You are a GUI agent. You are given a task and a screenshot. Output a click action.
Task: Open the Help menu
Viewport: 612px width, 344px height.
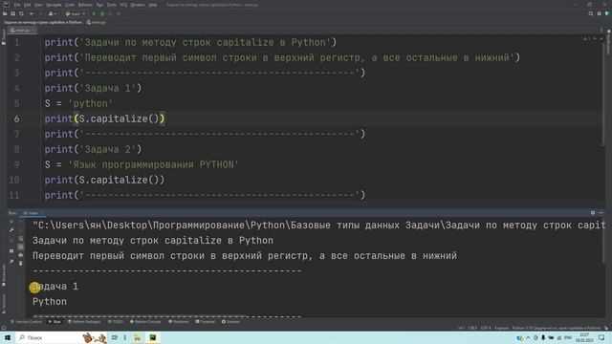[x=153, y=5]
